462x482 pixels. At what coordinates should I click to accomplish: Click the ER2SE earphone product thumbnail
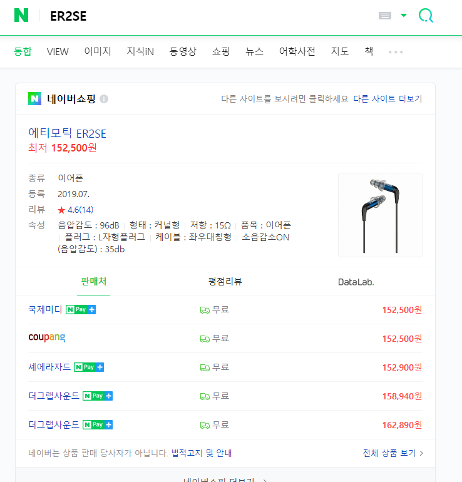pyautogui.click(x=380, y=215)
